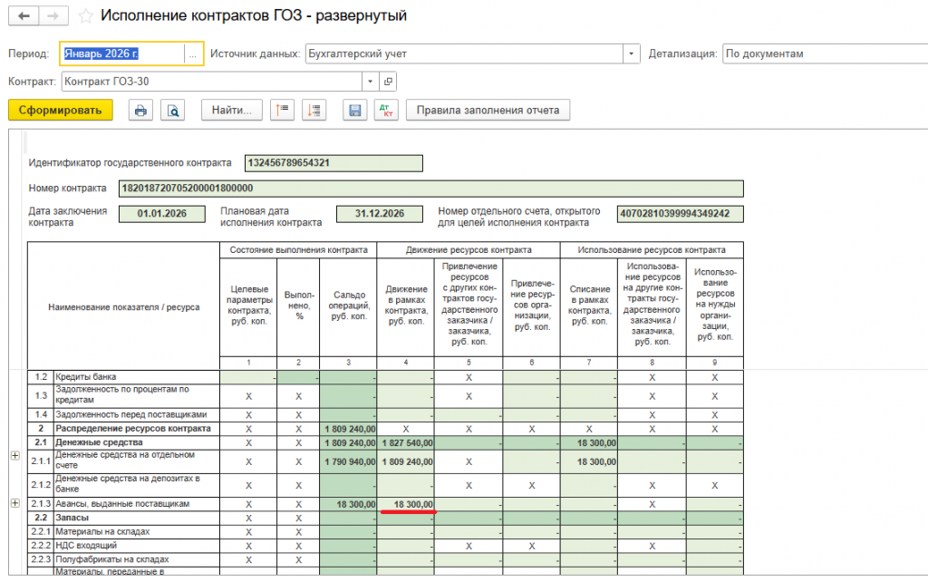
Task: Collapse all report groups icon
Action: pos(283,110)
